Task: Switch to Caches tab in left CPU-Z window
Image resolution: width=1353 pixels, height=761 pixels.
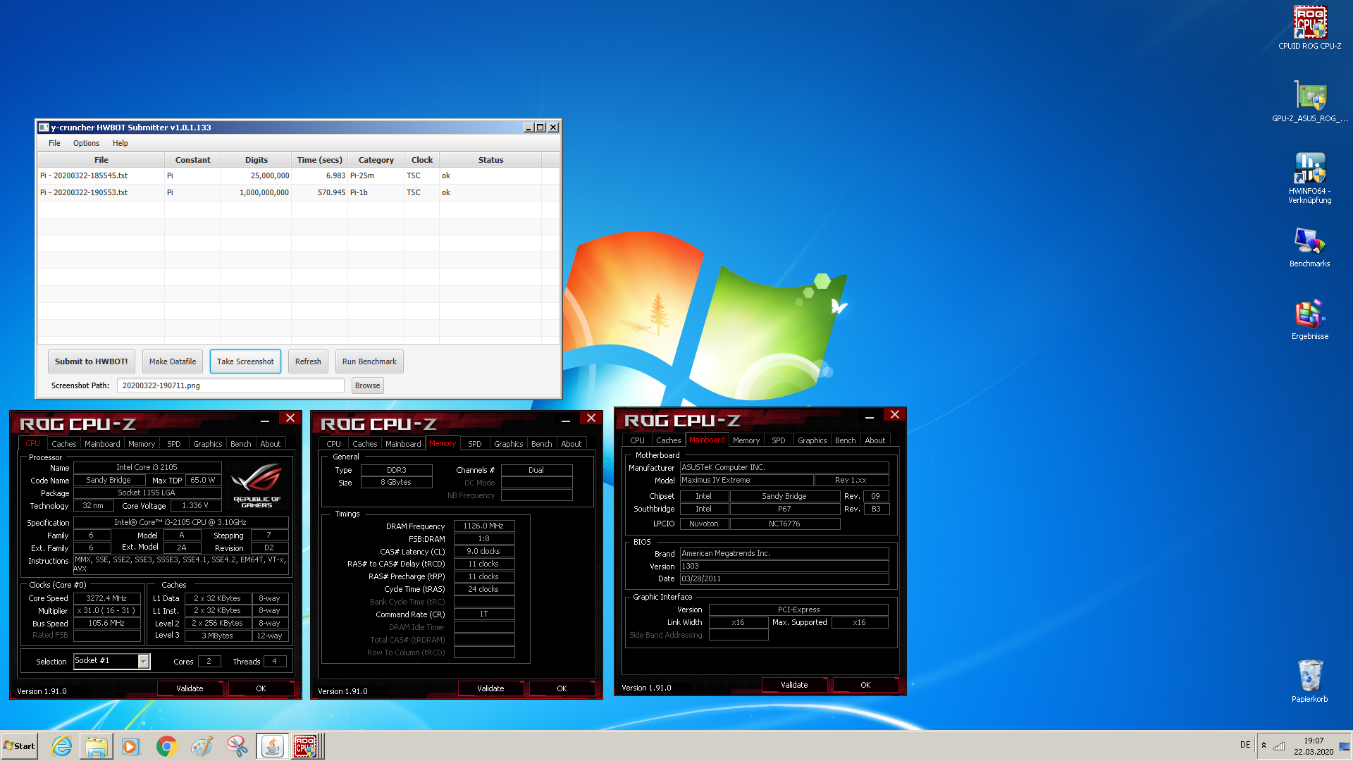Action: (x=63, y=444)
